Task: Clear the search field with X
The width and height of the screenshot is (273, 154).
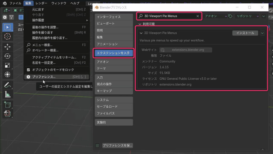Action: (198, 16)
